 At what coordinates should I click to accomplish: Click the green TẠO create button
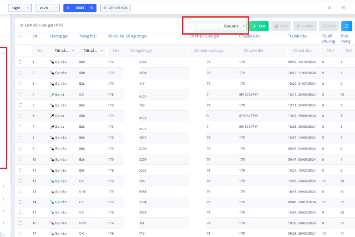pos(258,26)
